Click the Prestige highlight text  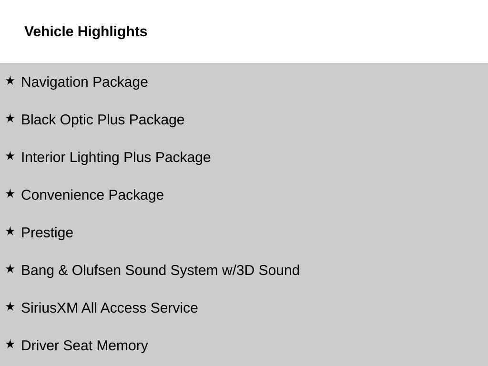coord(47,233)
